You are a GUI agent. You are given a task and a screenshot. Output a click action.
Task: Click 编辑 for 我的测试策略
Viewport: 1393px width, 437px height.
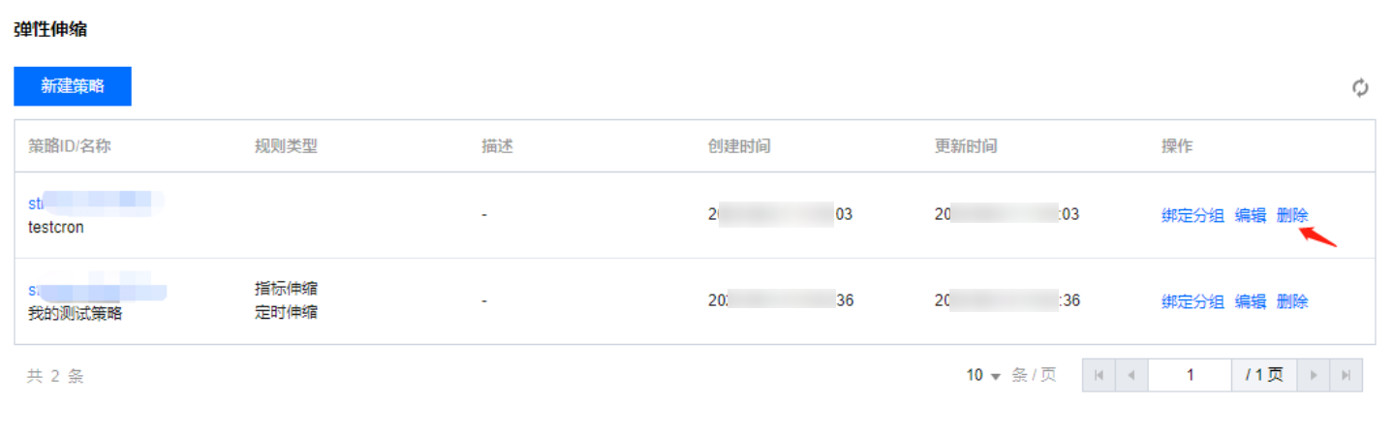(1251, 301)
